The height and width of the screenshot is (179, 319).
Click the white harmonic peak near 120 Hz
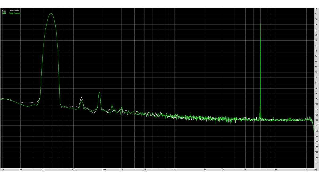click(x=82, y=98)
